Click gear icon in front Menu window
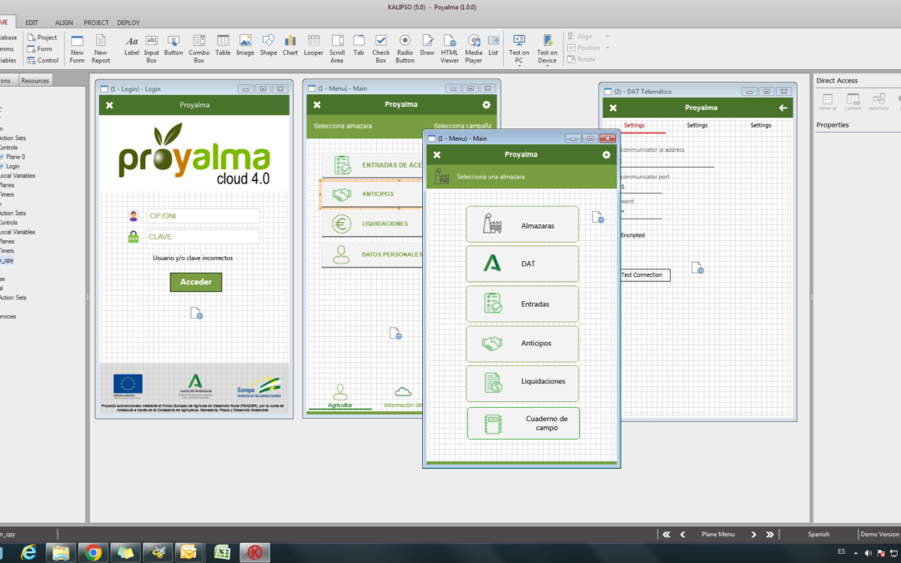 pos(606,154)
